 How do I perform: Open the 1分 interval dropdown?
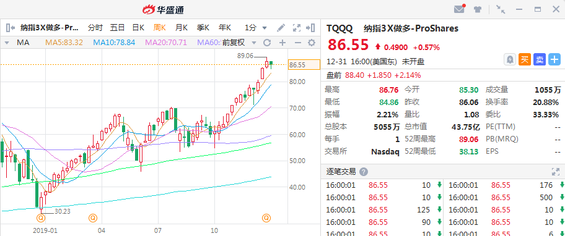(256, 28)
